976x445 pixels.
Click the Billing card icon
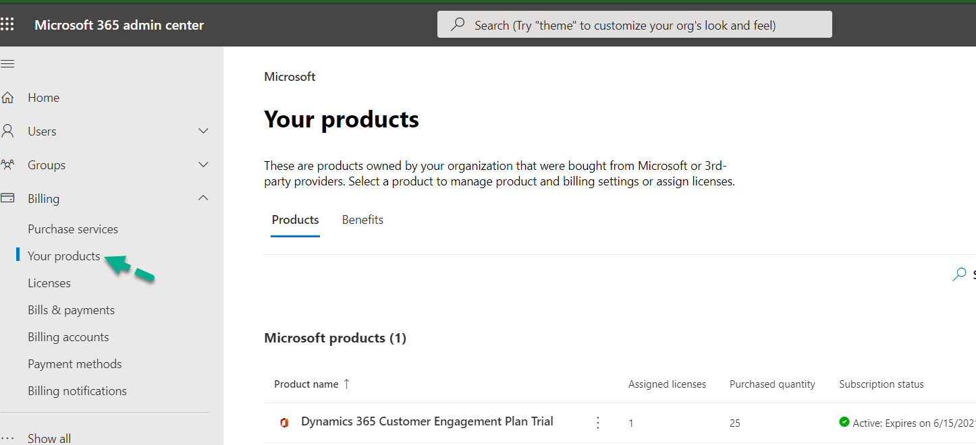tap(7, 199)
